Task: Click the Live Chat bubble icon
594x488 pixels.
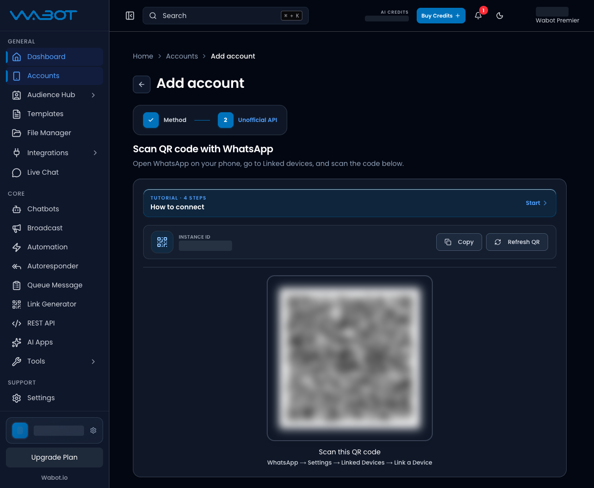Action: pos(17,172)
